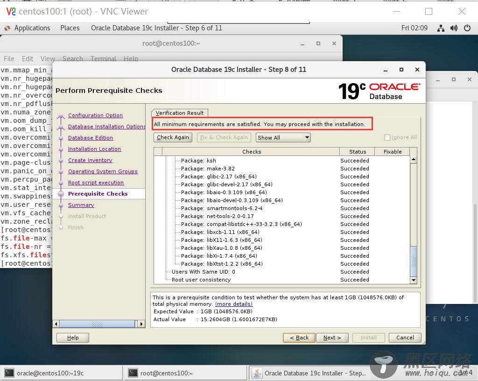The image size is (478, 381).
Task: Click step list horizontal scroll right arrow
Action: click(141, 324)
